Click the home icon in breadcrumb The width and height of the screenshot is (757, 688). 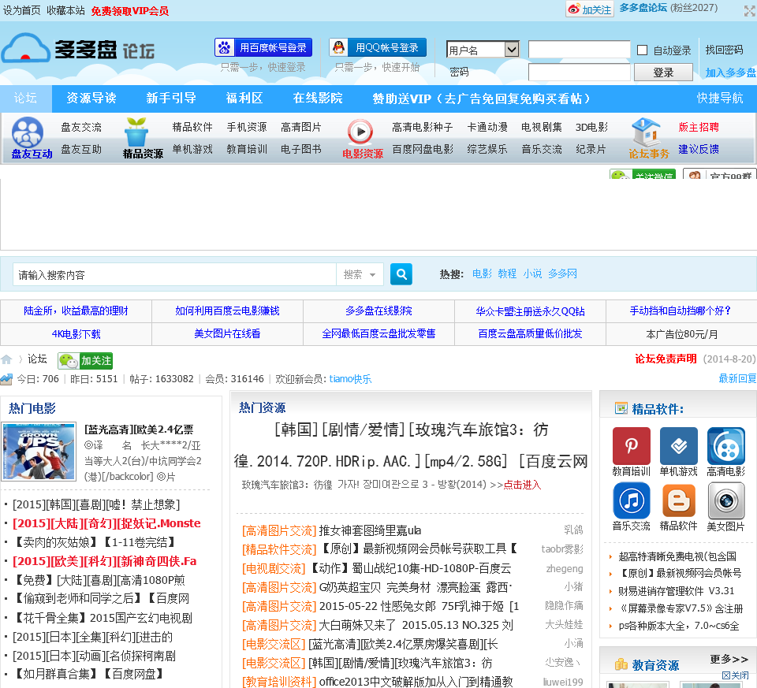[x=6, y=359]
